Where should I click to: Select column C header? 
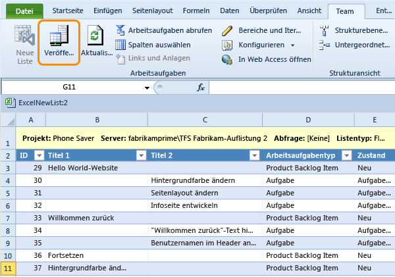[x=205, y=119]
